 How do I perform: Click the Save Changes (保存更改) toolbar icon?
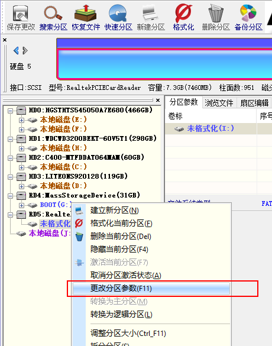21,18
